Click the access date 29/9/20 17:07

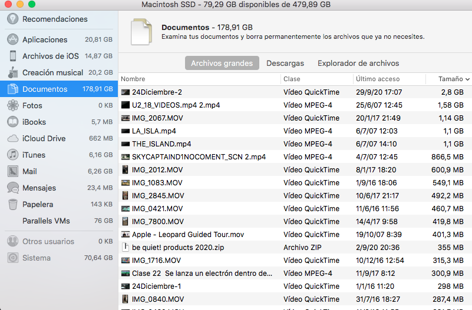click(379, 92)
